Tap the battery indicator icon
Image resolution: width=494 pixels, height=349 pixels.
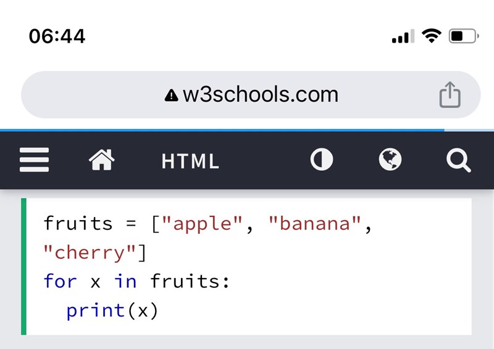coord(463,36)
